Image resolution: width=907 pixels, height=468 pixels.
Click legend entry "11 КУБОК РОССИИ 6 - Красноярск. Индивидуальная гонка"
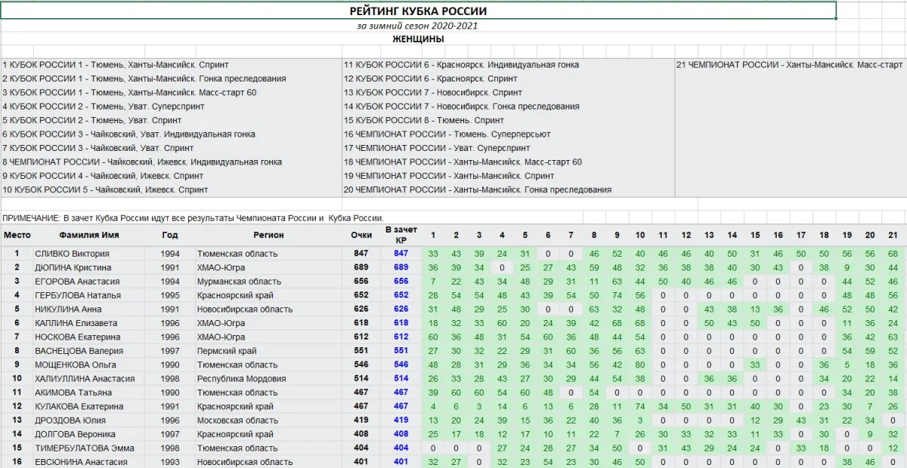tap(461, 65)
